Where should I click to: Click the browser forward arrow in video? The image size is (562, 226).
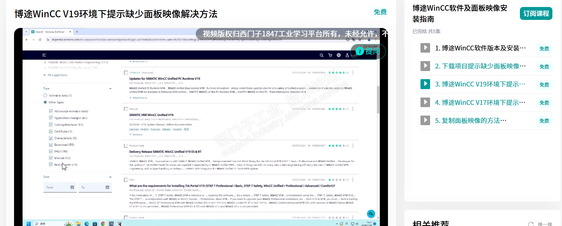point(33,39)
